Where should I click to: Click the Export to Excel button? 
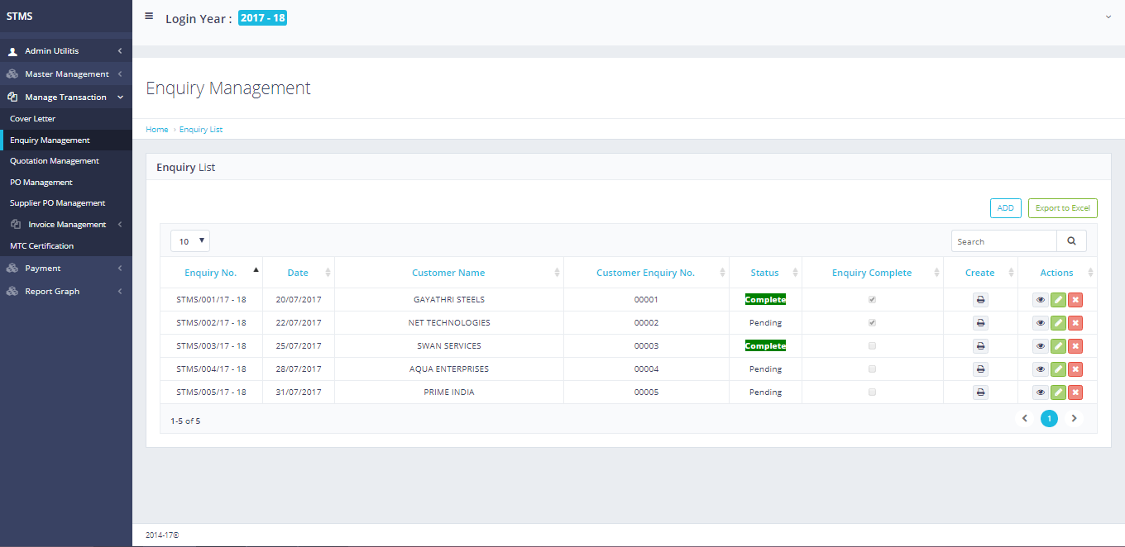pos(1062,208)
